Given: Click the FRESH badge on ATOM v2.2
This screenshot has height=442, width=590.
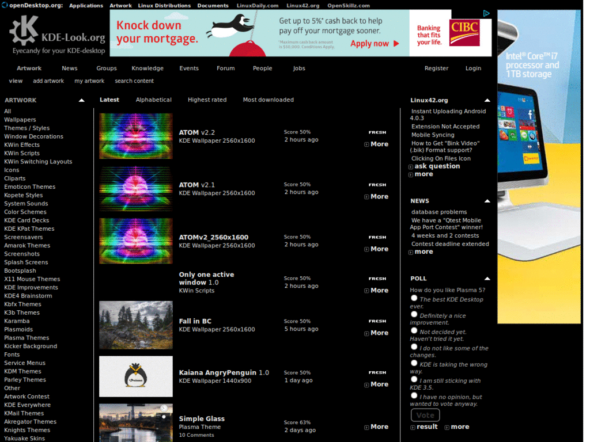Looking at the screenshot, I should (x=377, y=132).
